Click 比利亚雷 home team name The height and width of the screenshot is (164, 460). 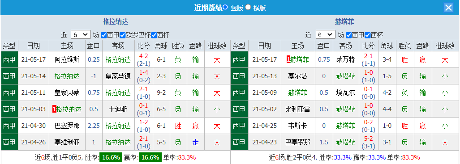pyautogui.click(x=298, y=109)
